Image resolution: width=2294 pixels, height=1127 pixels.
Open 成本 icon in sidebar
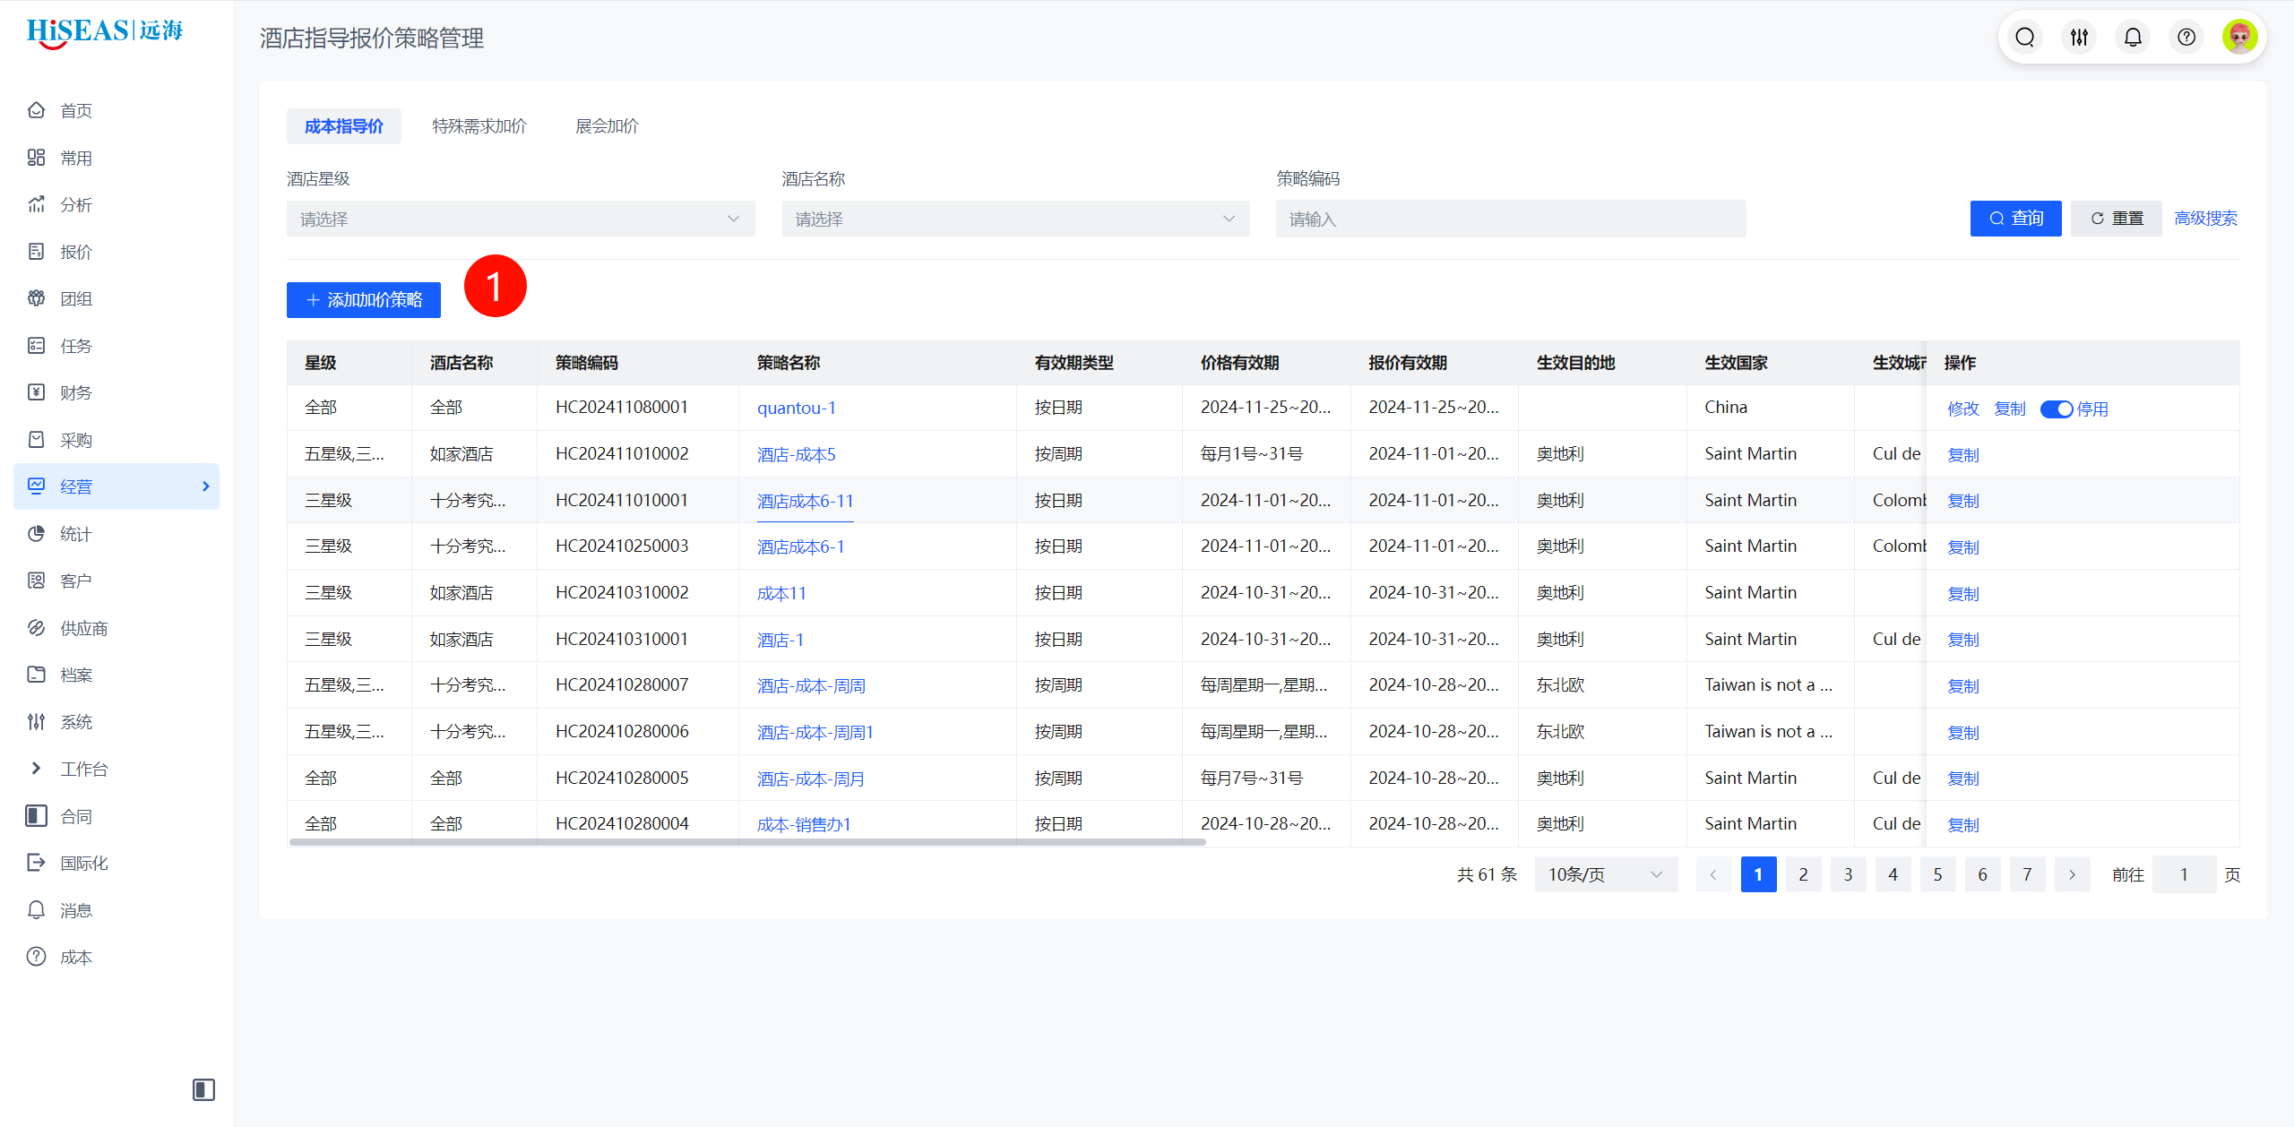[36, 957]
